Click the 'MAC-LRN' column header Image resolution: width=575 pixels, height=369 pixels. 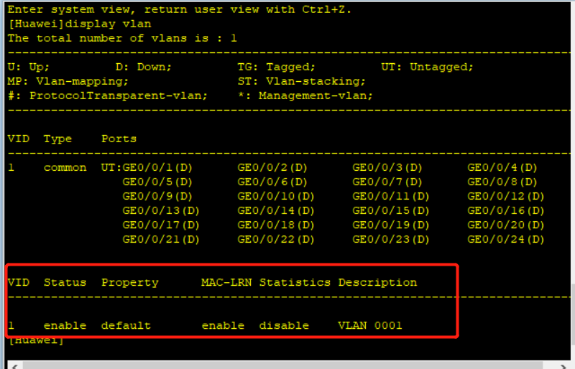226,282
